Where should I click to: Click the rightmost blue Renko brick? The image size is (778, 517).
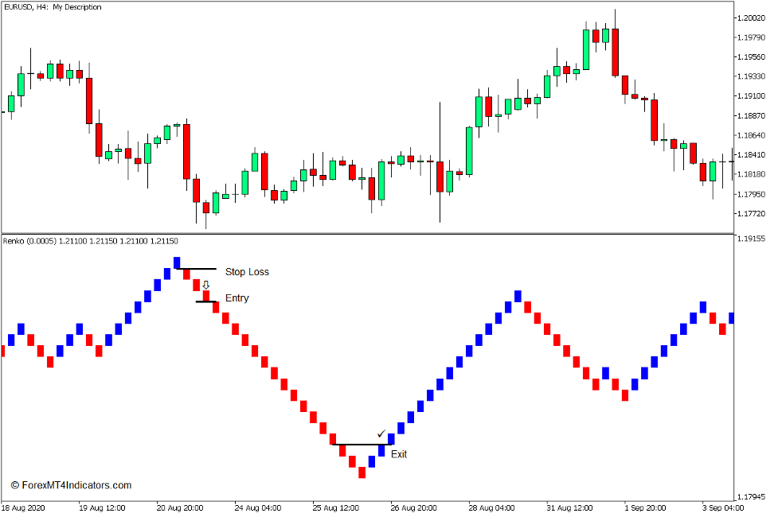pos(732,317)
